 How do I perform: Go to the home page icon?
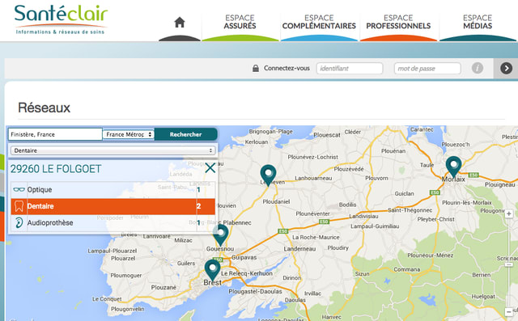pyautogui.click(x=180, y=23)
